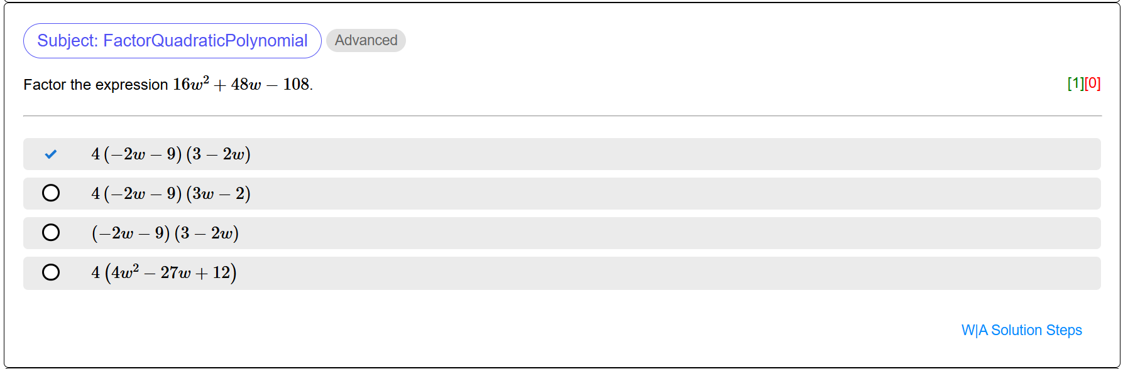Click the Factor the expression heading
Screen dimensions: 1123x369
click(93, 84)
